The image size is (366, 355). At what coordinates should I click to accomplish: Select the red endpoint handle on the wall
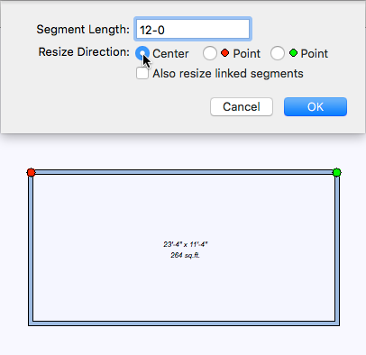pyautogui.click(x=31, y=172)
